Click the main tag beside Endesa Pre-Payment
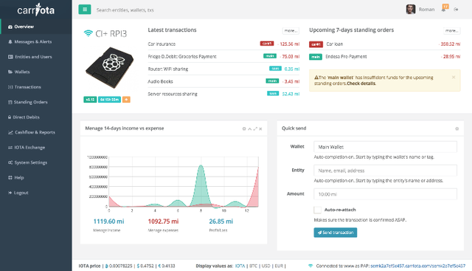 316,57
